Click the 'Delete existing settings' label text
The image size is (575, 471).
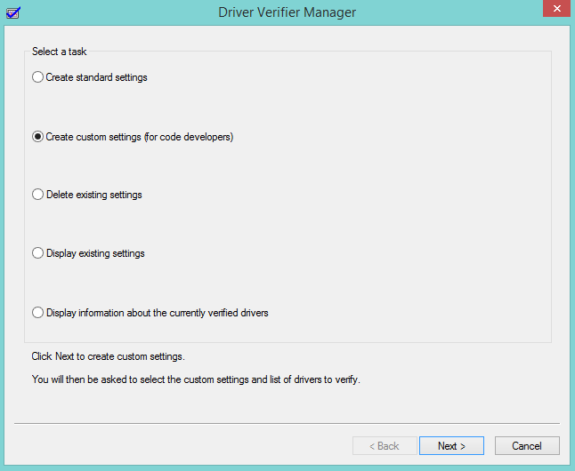[x=94, y=195]
